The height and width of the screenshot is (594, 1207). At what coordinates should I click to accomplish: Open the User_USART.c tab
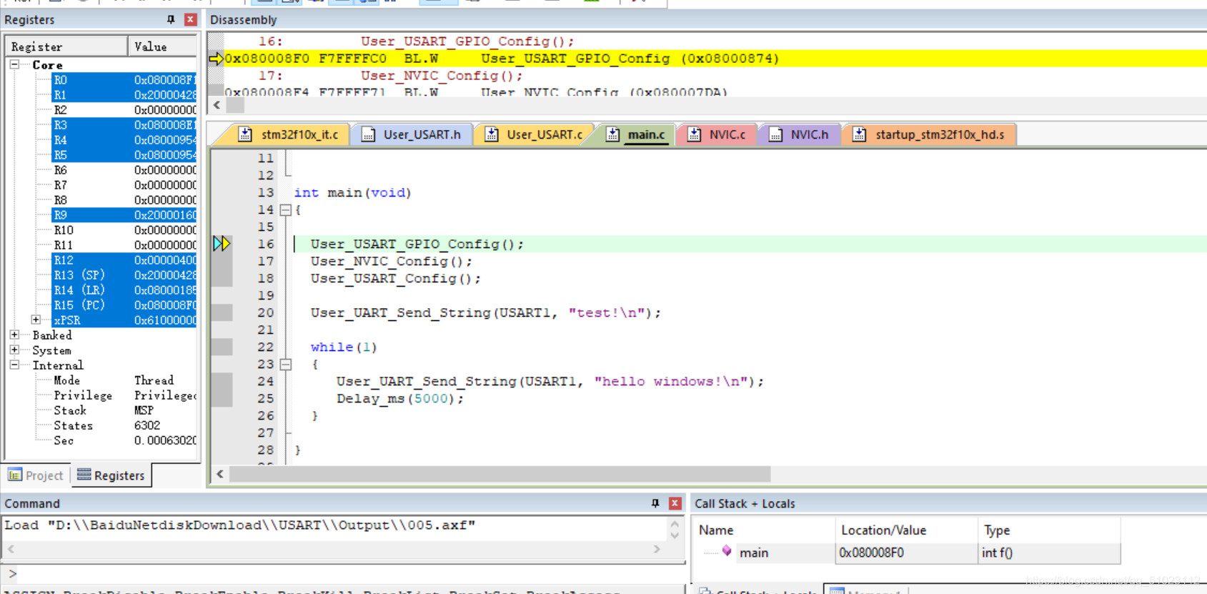[x=535, y=134]
